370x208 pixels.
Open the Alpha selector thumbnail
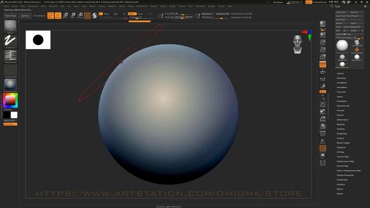click(x=10, y=56)
